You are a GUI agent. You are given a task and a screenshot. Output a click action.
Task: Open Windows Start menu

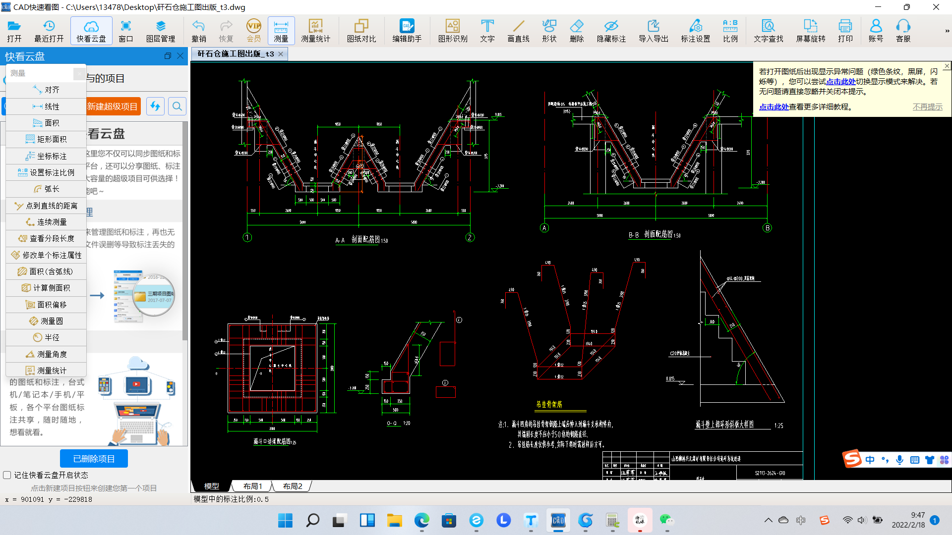pyautogui.click(x=285, y=521)
